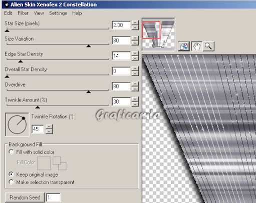Increase Twinkle Rotation with up arrow
The height and width of the screenshot is (203, 256).
coord(49,127)
